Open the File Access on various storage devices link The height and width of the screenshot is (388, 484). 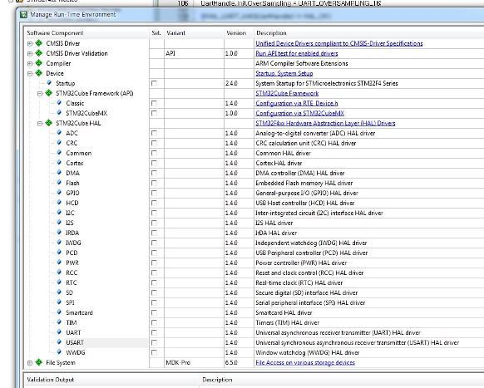pos(305,363)
